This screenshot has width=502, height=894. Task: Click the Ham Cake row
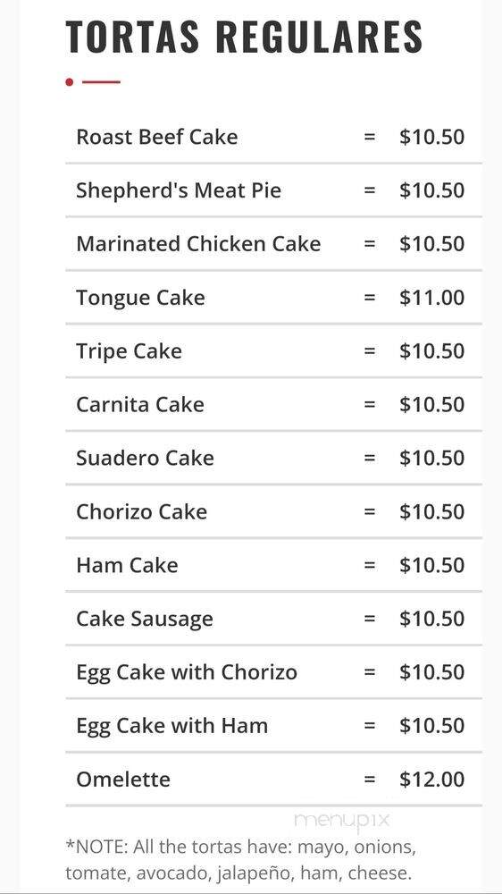pyautogui.click(x=273, y=566)
